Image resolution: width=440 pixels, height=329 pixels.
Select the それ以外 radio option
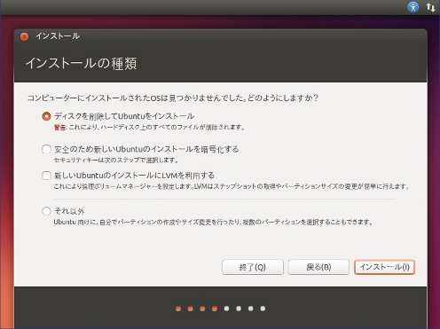pyautogui.click(x=46, y=211)
